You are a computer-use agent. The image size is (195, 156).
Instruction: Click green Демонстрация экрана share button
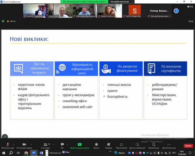80,145
